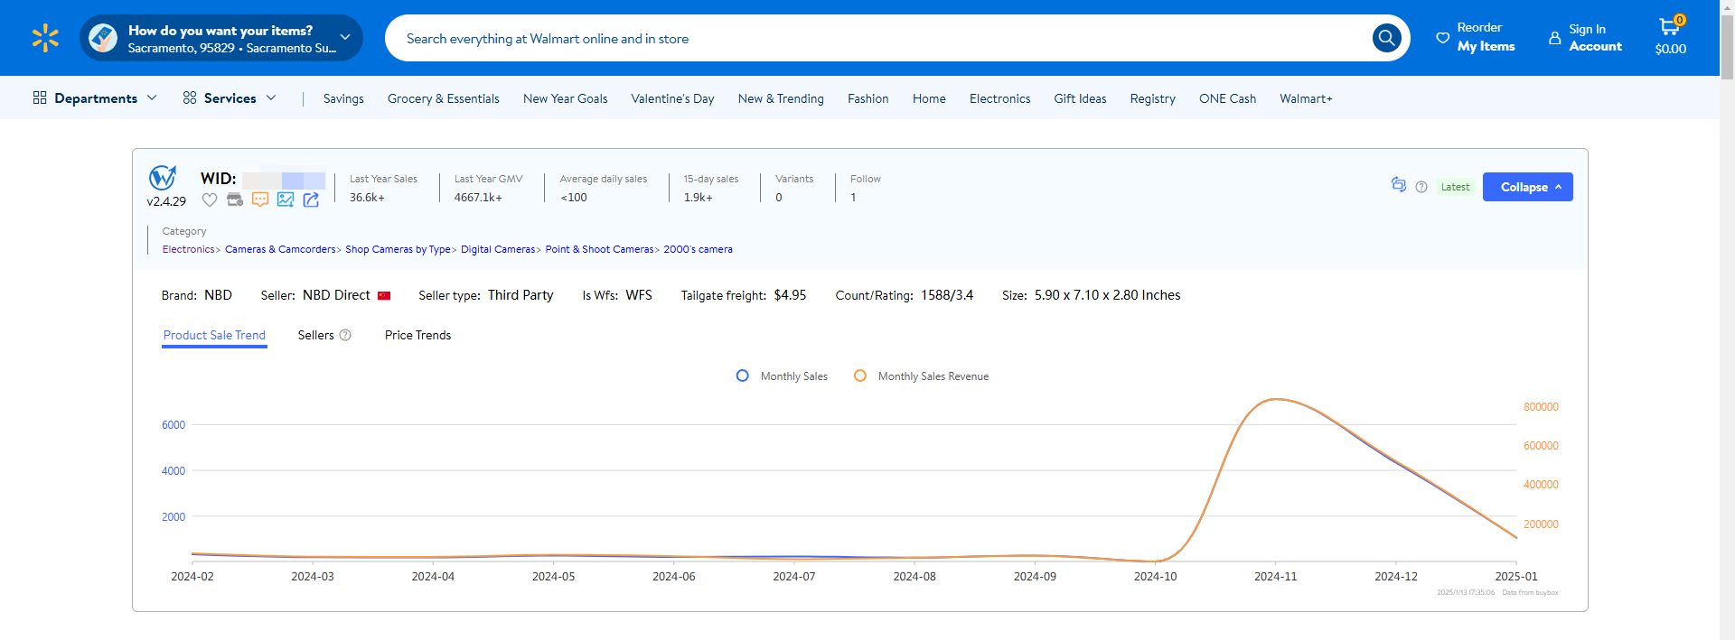
Task: Open New & Trending
Action: 781,98
